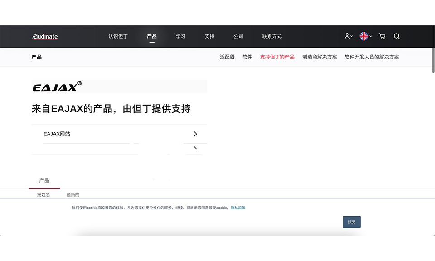Image resolution: width=435 pixels, height=261 pixels.
Task: Open the user account icon
Action: click(347, 36)
